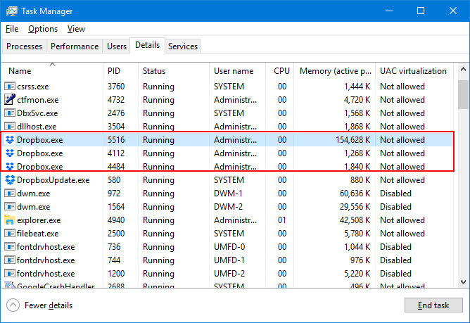This screenshot has width=470, height=323.
Task: Click the Task Manager title bar icon
Action: [12, 11]
